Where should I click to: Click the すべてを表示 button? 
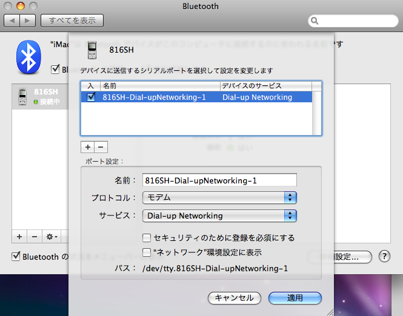point(72,21)
